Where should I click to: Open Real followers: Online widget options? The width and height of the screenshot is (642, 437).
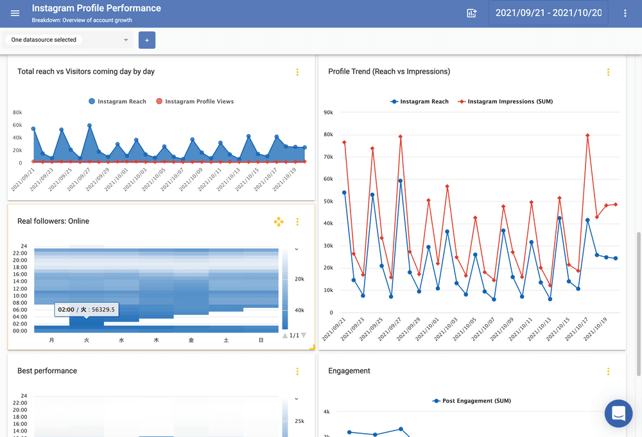pyautogui.click(x=297, y=221)
